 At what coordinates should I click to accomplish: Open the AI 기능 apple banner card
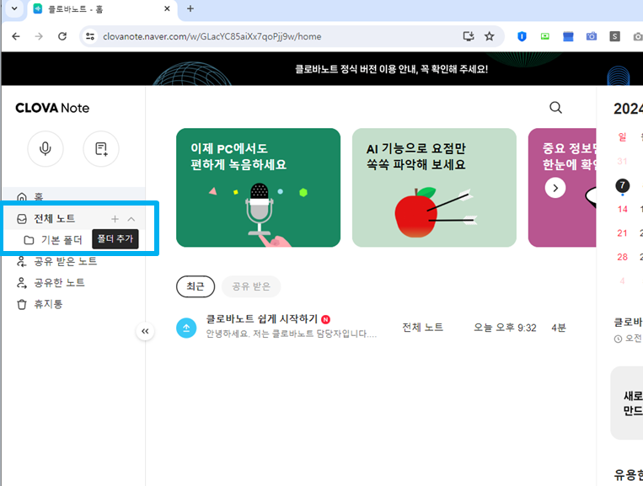coord(434,188)
